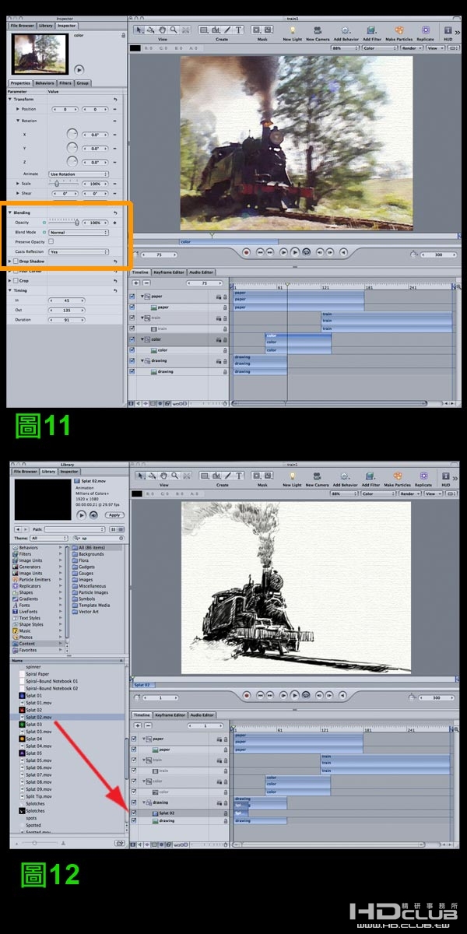This screenshot has width=467, height=934.
Task: Play the Splat 02.mov library preview
Action: pyautogui.click(x=82, y=514)
